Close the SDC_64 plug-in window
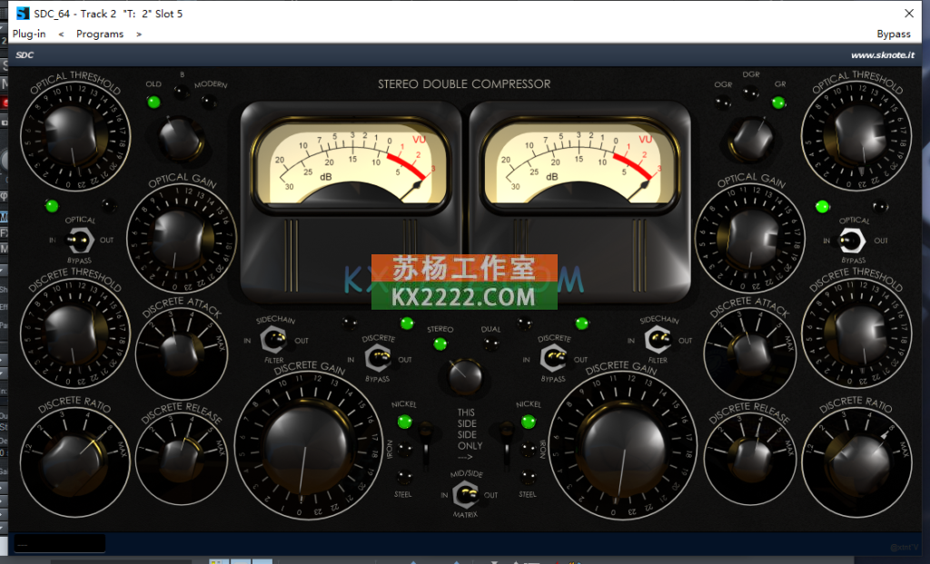This screenshot has width=930, height=564. click(x=908, y=13)
